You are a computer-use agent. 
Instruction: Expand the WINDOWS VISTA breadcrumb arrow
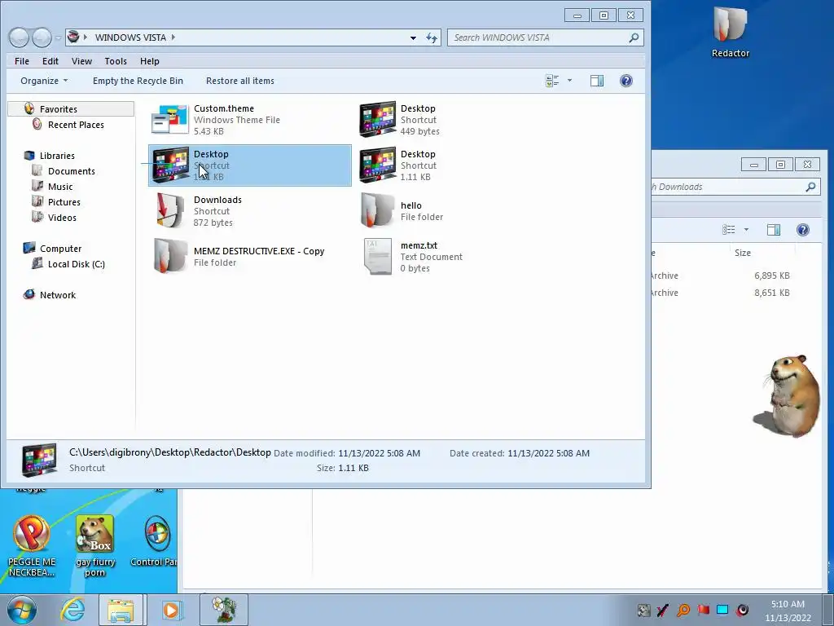[x=173, y=37]
